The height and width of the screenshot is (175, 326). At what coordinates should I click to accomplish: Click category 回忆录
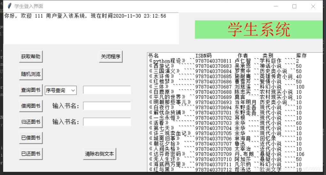268,139
